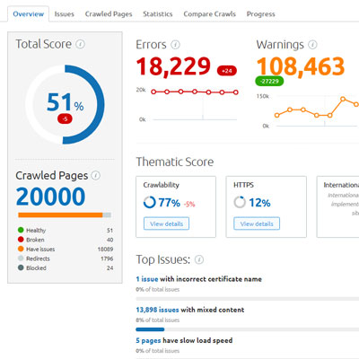The width and height of the screenshot is (359, 359).
Task: Click the orange crawled pages progress bar
Action: (60, 215)
